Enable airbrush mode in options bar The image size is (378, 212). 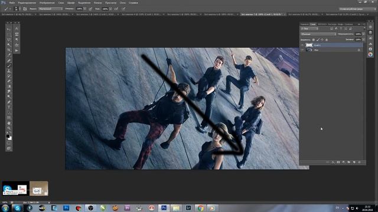click(x=116, y=9)
